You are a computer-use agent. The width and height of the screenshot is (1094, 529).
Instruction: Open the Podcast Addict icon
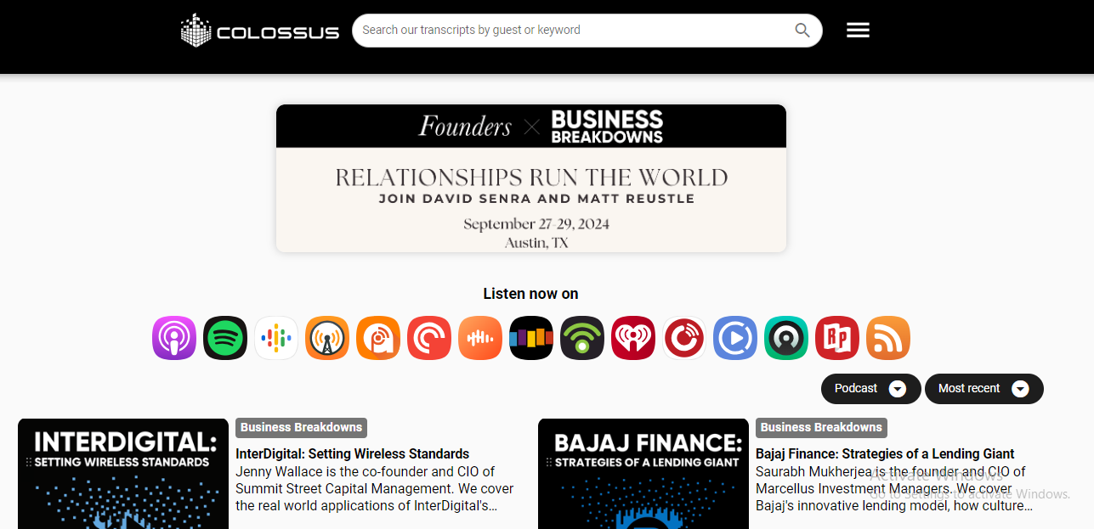click(378, 338)
